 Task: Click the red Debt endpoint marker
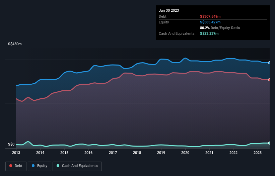tap(269, 80)
